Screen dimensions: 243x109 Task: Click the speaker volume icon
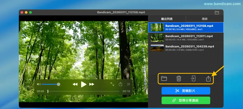(39, 84)
